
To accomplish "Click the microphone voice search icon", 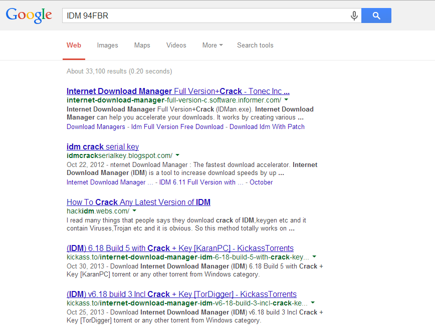I will coord(354,16).
